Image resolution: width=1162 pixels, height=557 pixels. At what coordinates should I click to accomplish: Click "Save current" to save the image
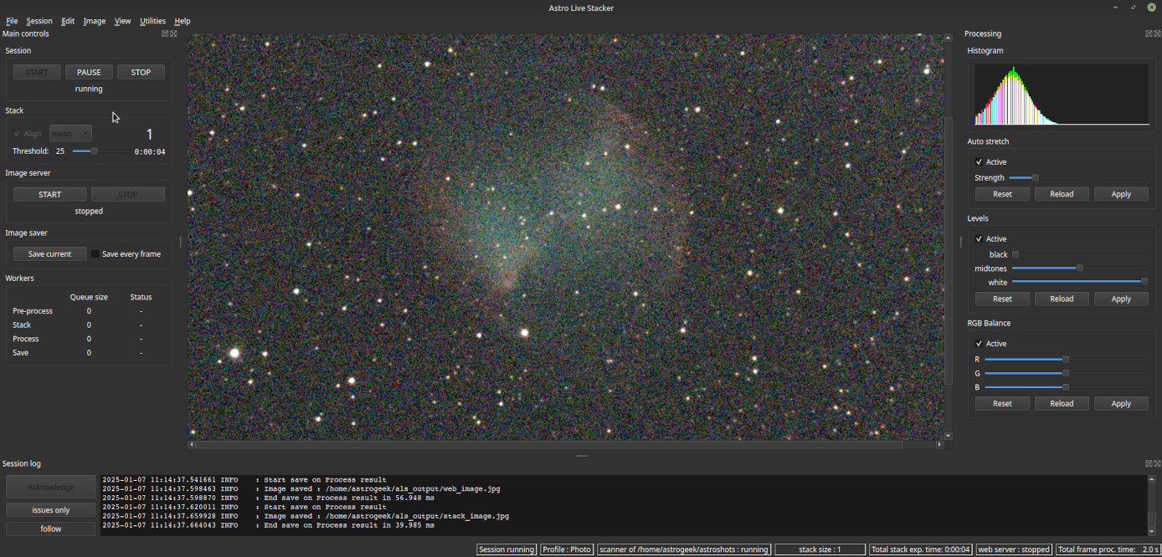49,253
